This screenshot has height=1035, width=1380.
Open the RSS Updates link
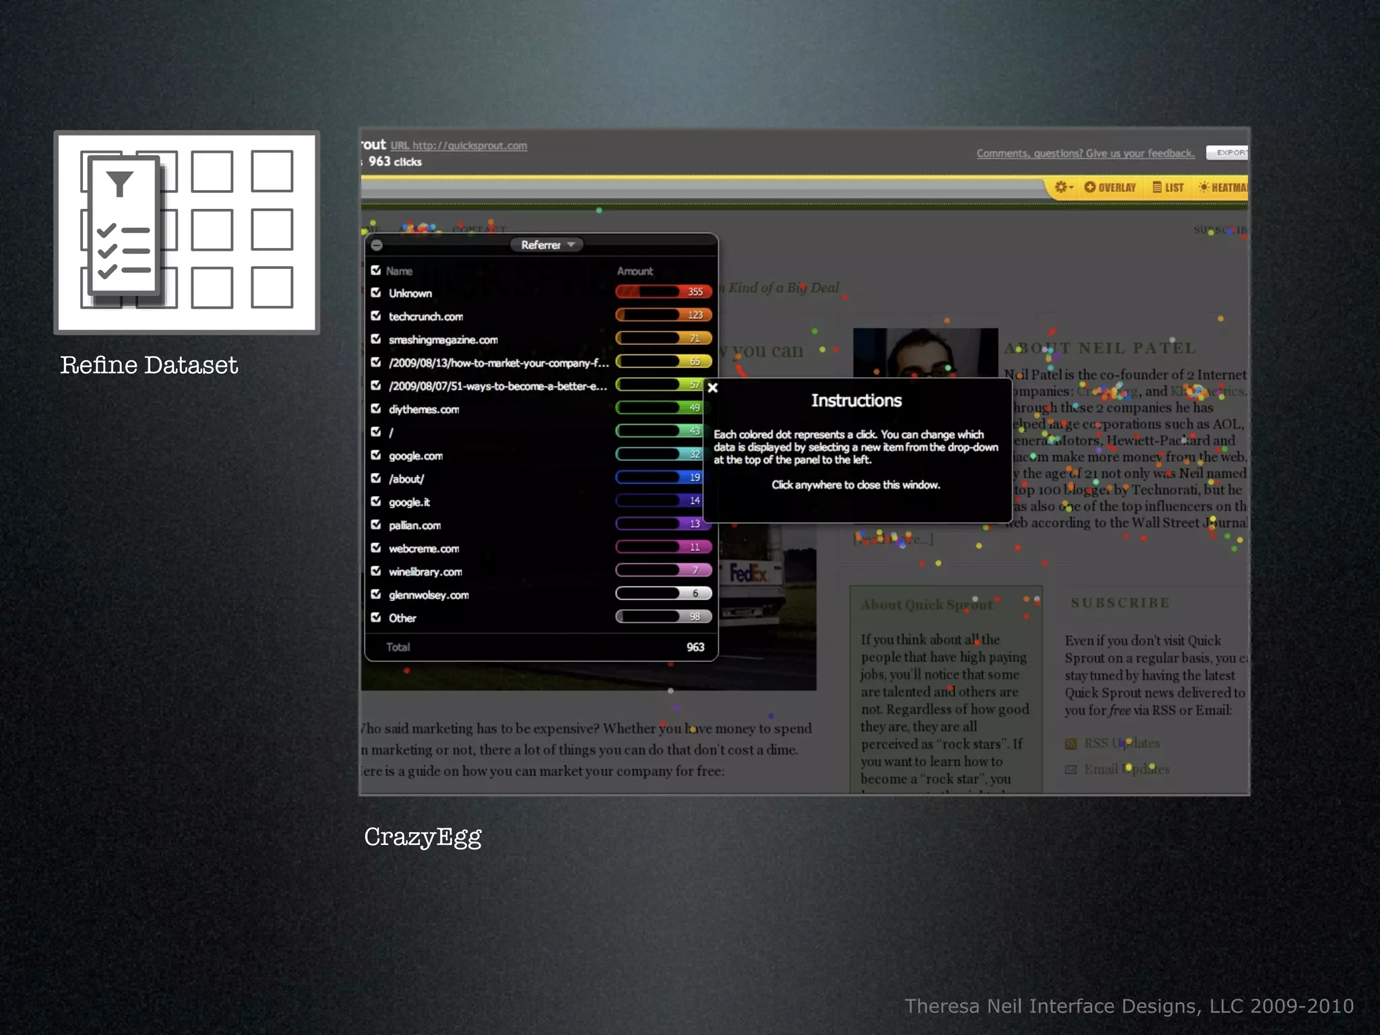tap(1122, 743)
